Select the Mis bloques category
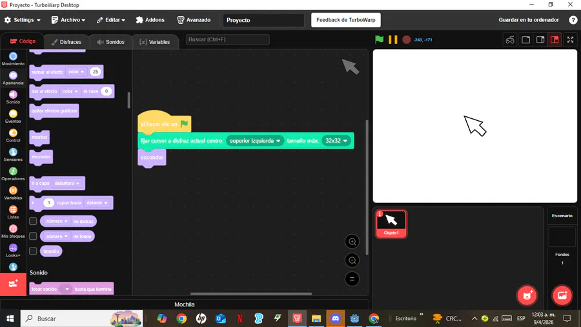581x327 pixels. [x=13, y=231]
